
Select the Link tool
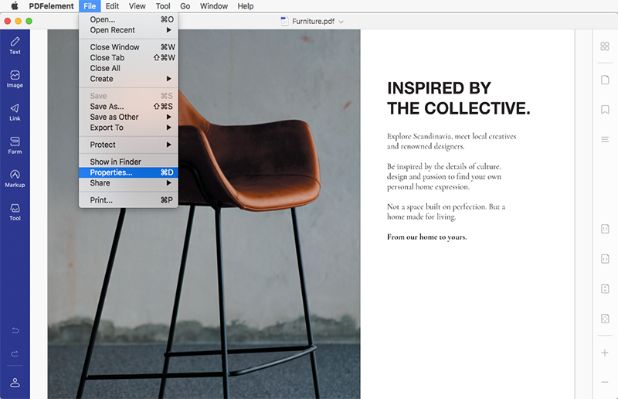[15, 111]
